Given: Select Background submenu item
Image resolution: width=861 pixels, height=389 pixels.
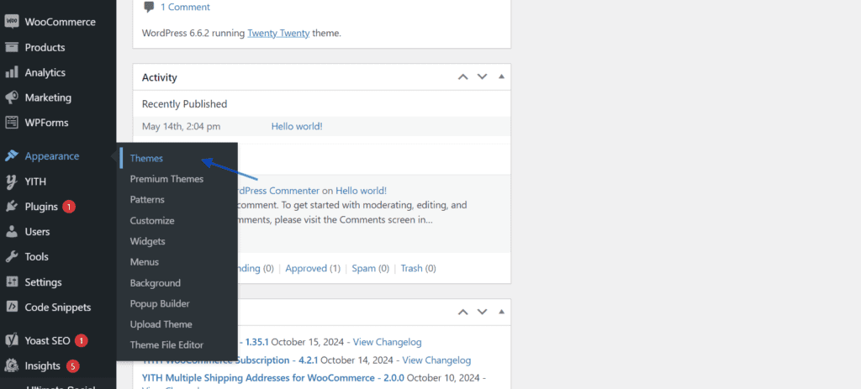Looking at the screenshot, I should click(x=156, y=283).
